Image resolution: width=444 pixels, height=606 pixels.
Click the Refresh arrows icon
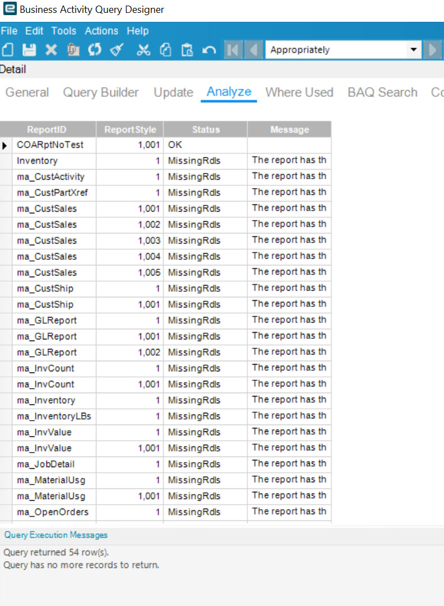click(x=95, y=50)
